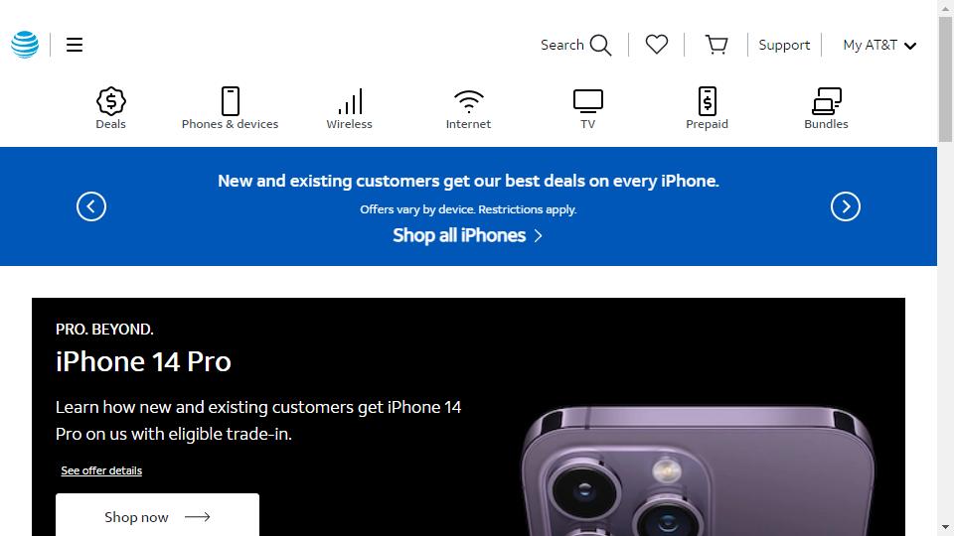Click the page vertical scrollbar thumb
The image size is (954, 536).
tap(945, 79)
